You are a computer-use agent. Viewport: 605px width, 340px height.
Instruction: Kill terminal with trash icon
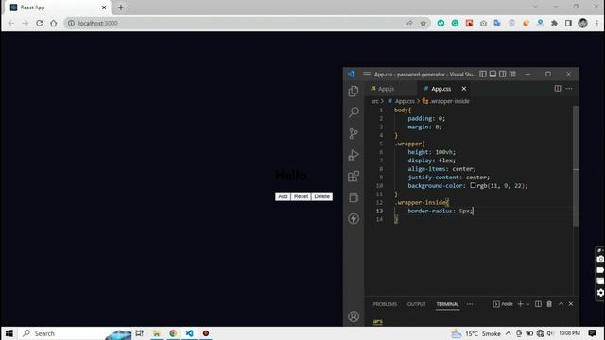click(x=549, y=304)
